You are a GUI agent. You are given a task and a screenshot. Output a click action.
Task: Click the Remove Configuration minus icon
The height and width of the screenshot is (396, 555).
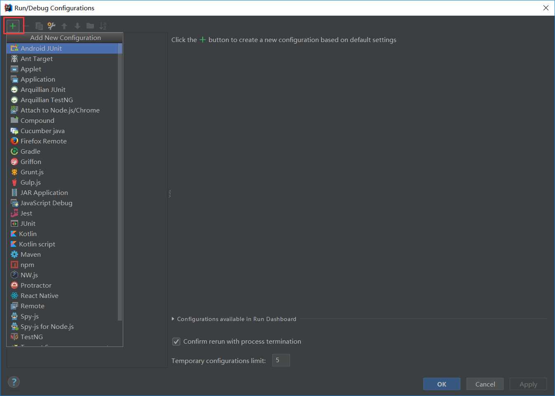pyautogui.click(x=26, y=26)
